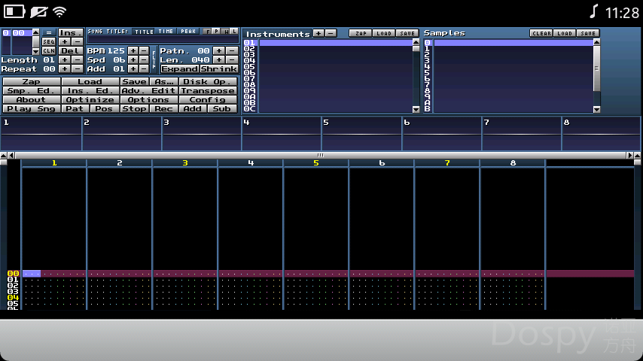Viewport: 643px width, 361px height.
Task: Increase song Length with plus button
Action: (x=65, y=60)
